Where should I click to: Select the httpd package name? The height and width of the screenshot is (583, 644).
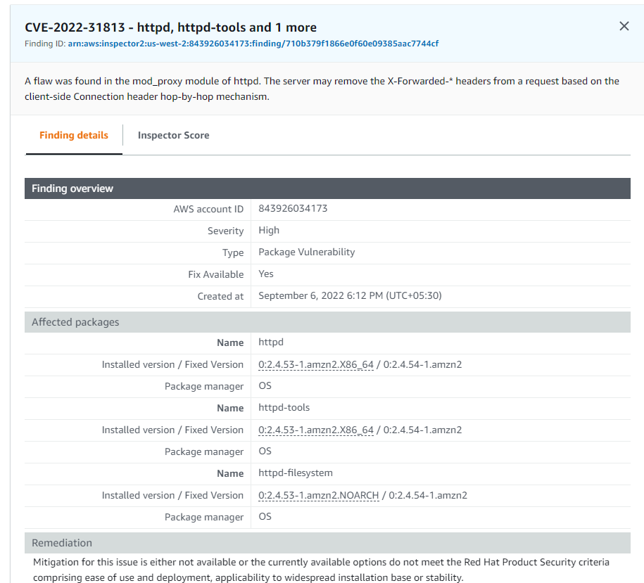coord(271,342)
